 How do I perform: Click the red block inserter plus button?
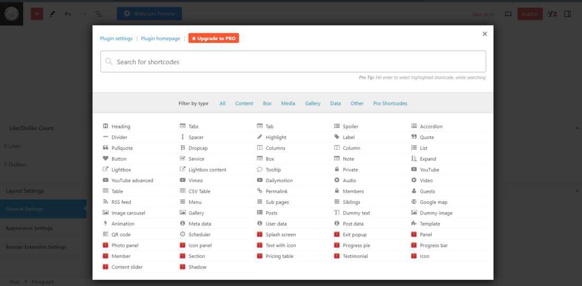[x=37, y=14]
